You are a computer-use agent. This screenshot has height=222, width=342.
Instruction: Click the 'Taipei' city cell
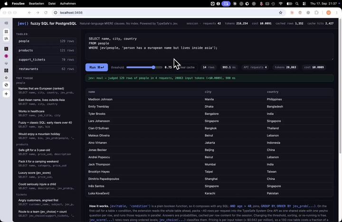click(x=209, y=172)
